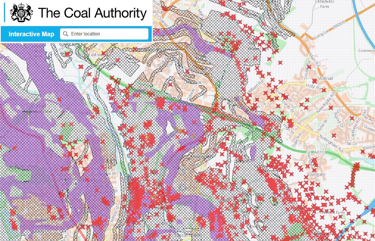The height and width of the screenshot is (241, 375).
Task: Click the mine entry marker on Holly Rd
Action: (324, 90)
